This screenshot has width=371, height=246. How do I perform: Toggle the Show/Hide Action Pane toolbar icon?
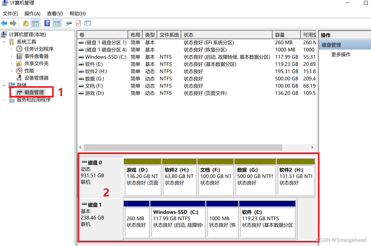57,23
